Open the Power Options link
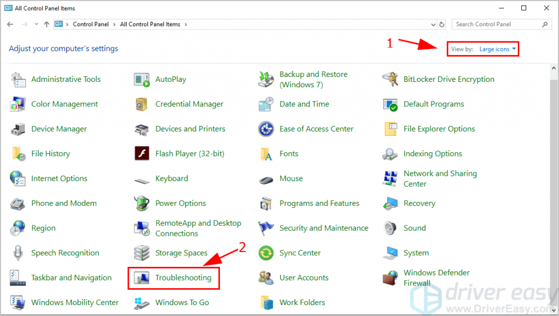The height and width of the screenshot is (316, 559). (180, 204)
